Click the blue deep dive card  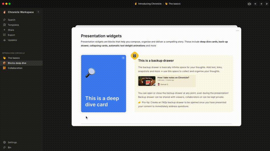(104, 83)
